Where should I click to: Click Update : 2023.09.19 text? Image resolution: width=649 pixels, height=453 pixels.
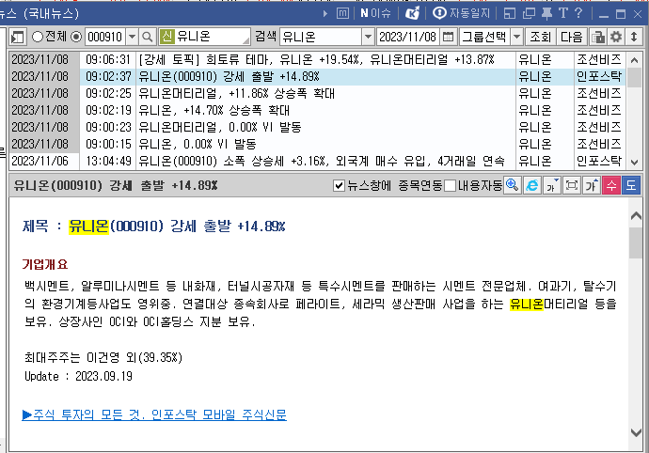[79, 376]
